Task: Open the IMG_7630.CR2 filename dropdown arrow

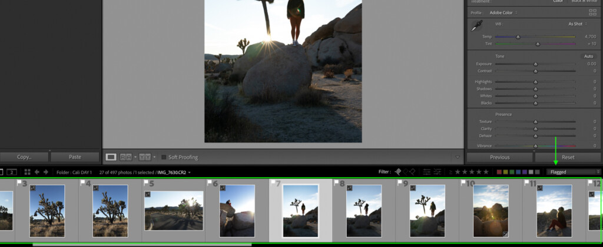Action: click(x=190, y=172)
